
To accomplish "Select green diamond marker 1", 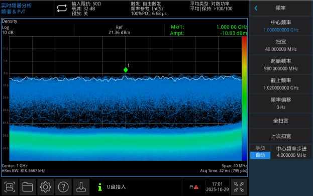I will pos(126,70).
